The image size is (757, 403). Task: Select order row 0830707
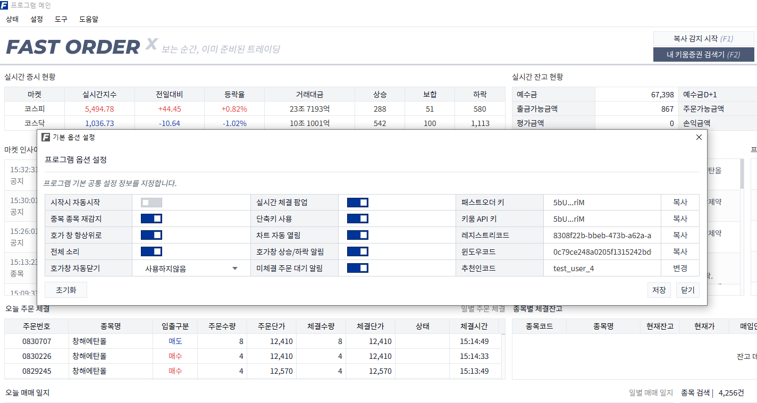click(x=254, y=341)
